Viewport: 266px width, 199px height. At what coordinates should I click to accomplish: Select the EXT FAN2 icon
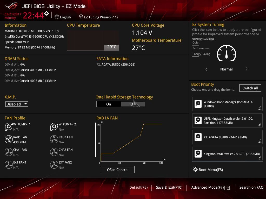(x=54, y=165)
